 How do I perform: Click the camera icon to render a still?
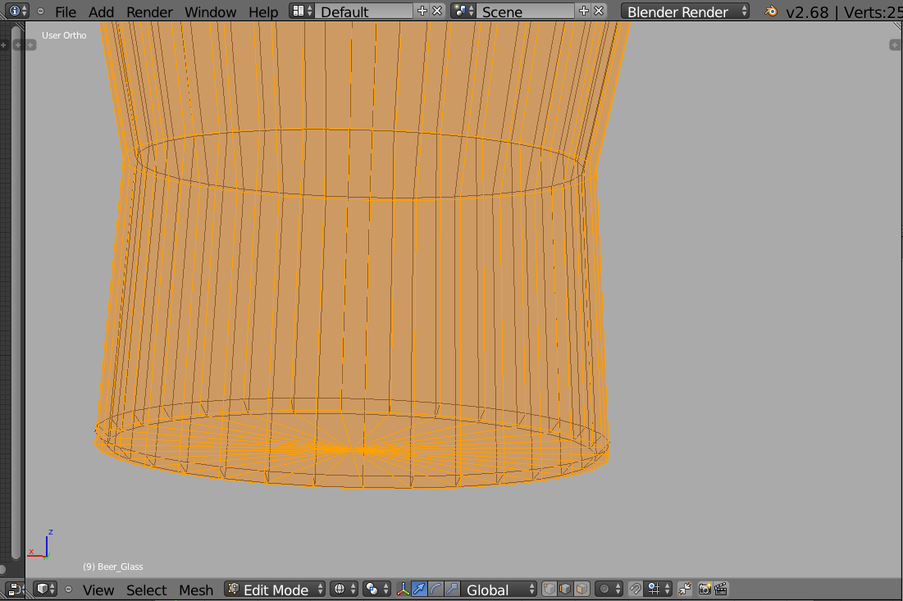[x=704, y=589]
